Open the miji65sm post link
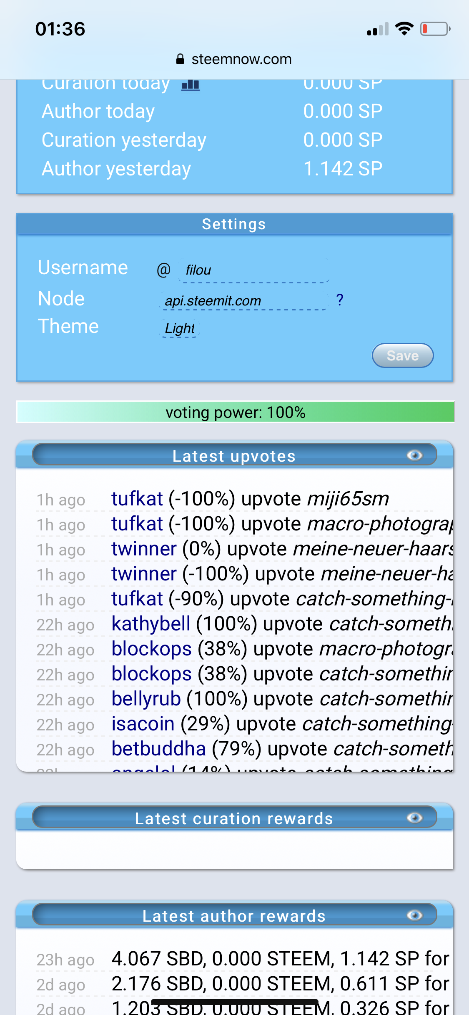Image resolution: width=469 pixels, height=1015 pixels. [348, 499]
